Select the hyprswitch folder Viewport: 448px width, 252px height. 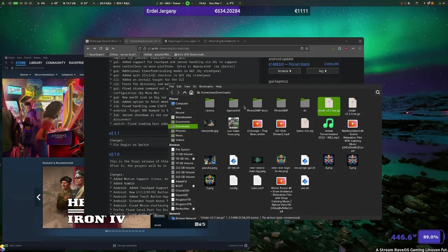(x=233, y=105)
